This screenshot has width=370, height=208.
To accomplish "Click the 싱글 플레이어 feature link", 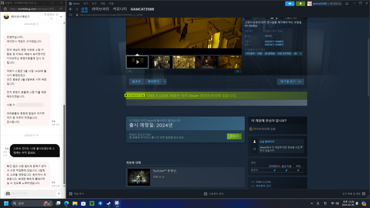I will (x=267, y=142).
